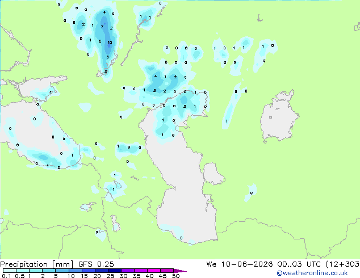Select the legend swatch between 1 and 2
This screenshot has width=360, height=278.
point(36,271)
